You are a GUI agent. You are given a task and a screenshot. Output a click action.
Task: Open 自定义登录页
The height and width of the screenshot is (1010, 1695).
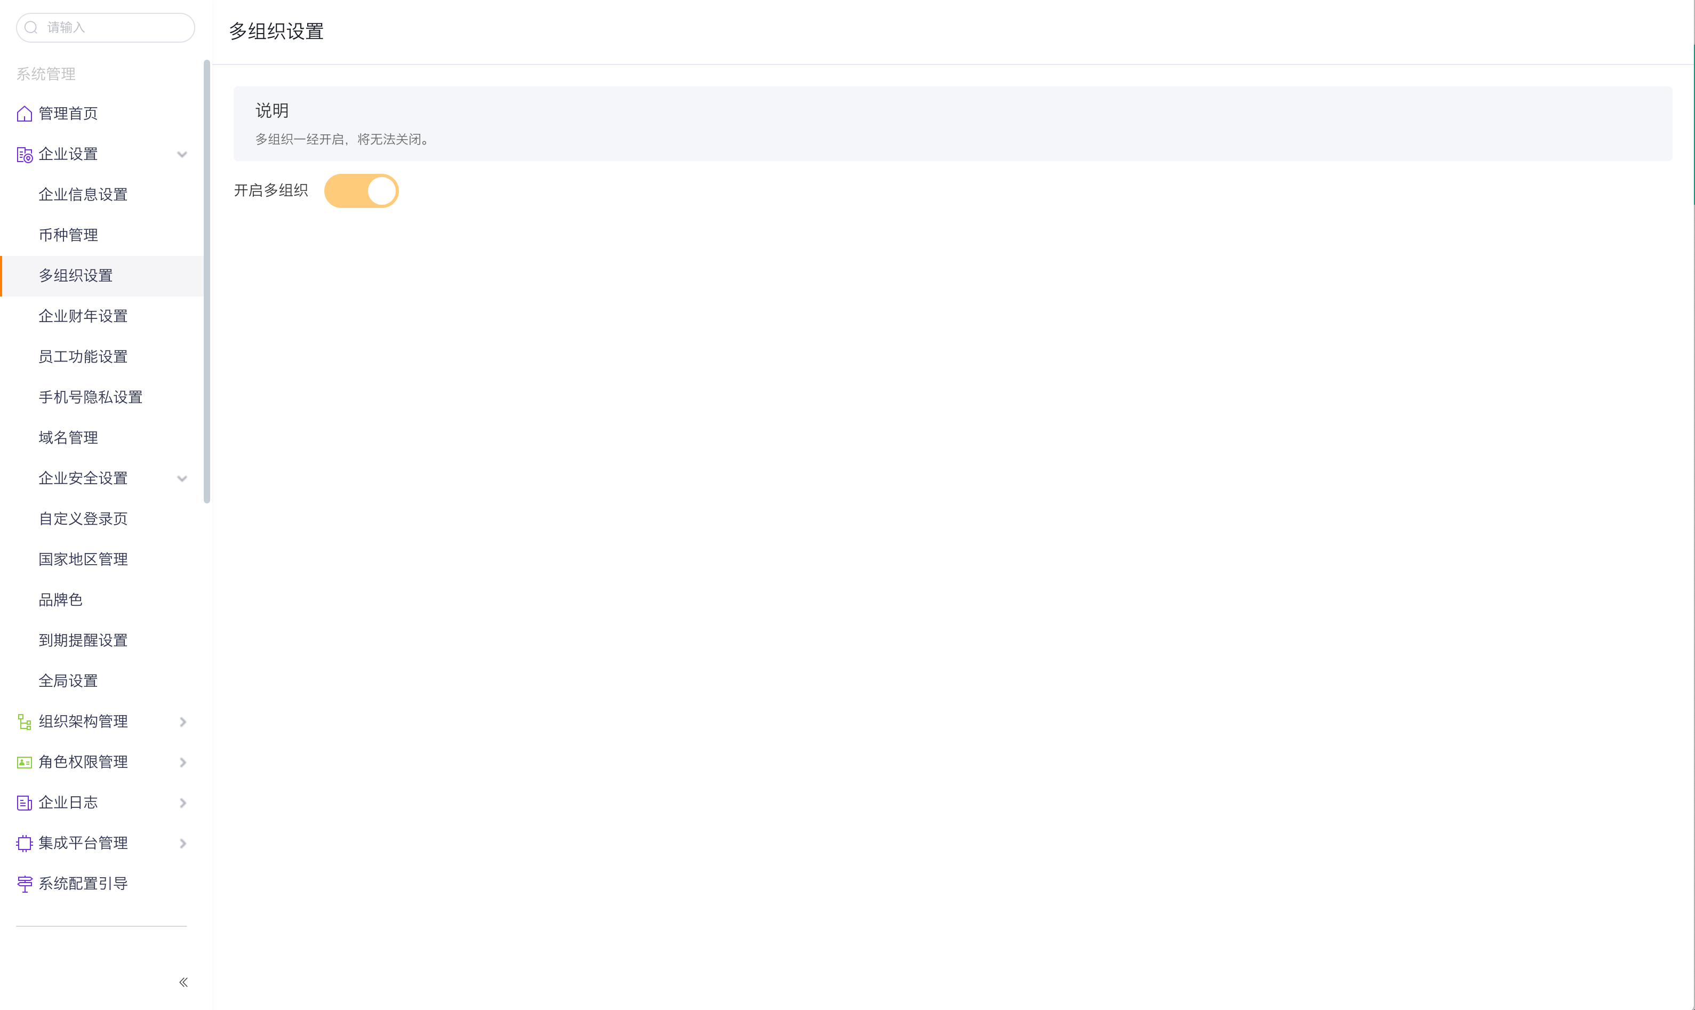[x=101, y=519]
